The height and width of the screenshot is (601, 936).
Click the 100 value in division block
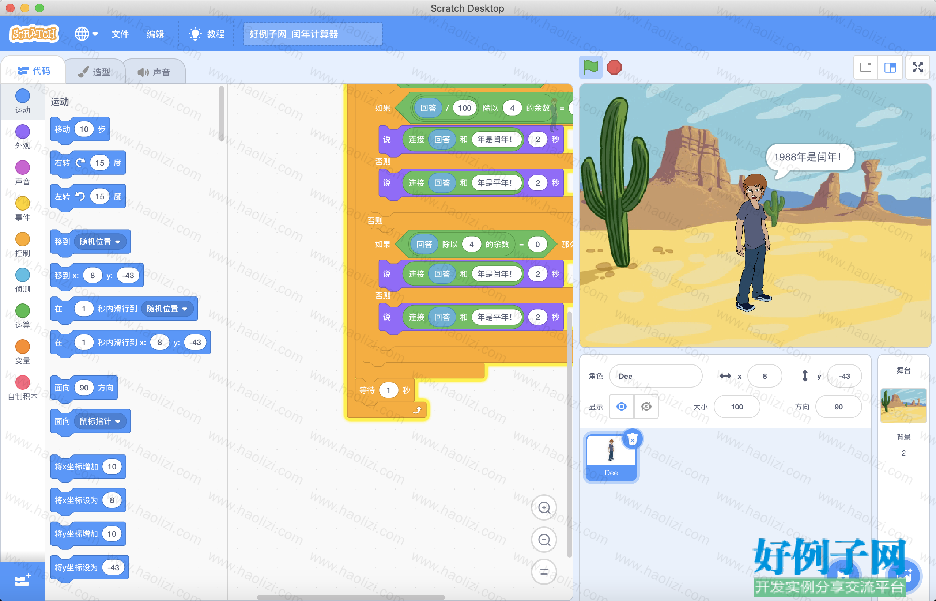click(x=464, y=108)
